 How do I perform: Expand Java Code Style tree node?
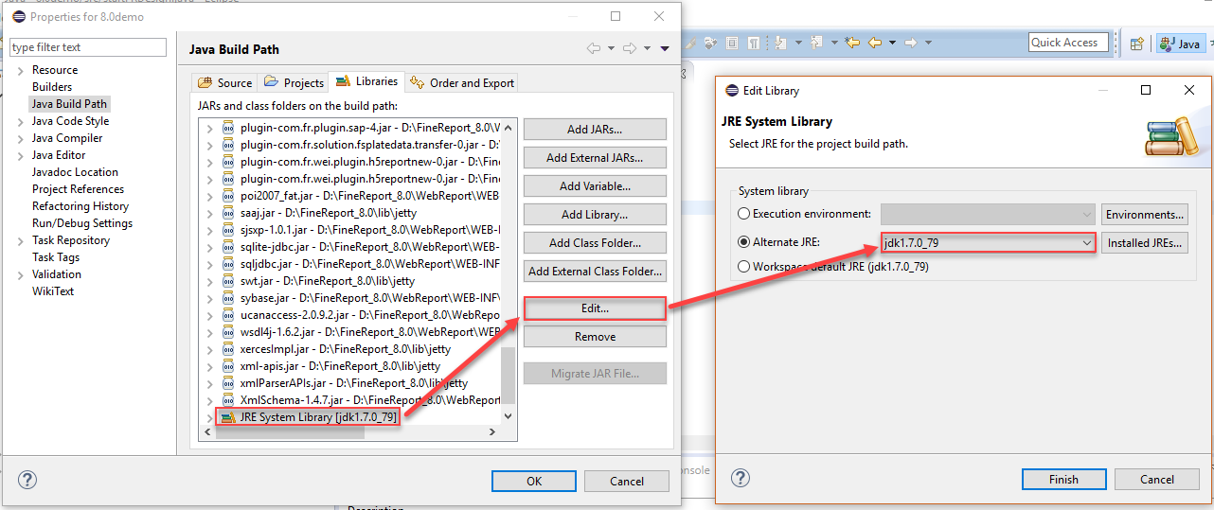21,121
